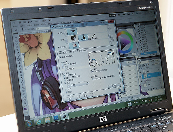This screenshot has width=173, height=132.
Task: Enable the 縮放 checkbox
Action: (x=66, y=90)
